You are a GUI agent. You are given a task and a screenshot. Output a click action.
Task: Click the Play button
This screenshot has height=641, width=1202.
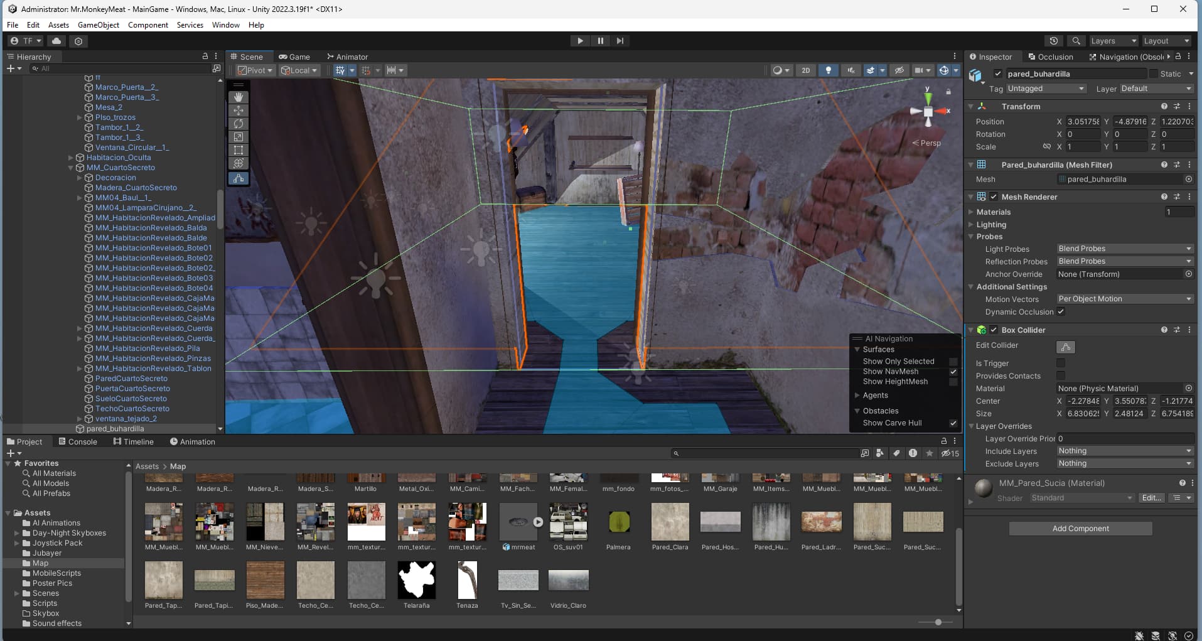[580, 41]
